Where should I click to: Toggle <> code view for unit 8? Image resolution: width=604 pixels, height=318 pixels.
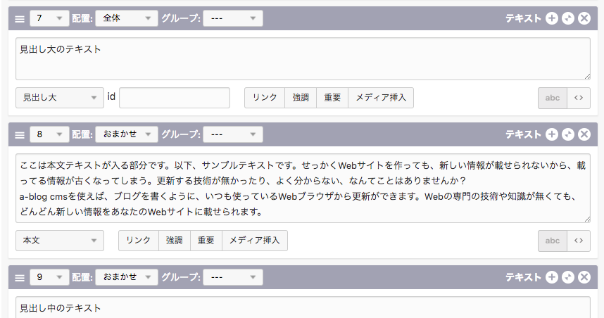578,241
